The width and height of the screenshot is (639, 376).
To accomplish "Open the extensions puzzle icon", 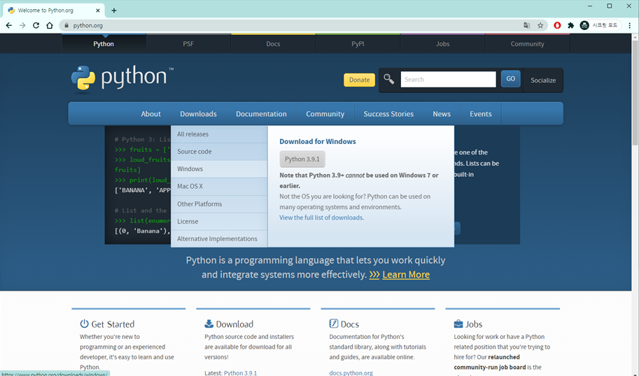I will tap(571, 25).
